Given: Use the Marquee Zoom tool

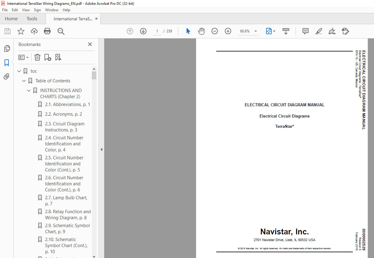Looking at the screenshot, I should [x=61, y=31].
